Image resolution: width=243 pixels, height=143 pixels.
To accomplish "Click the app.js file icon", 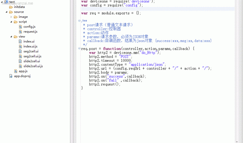I will click(x=16, y=71).
